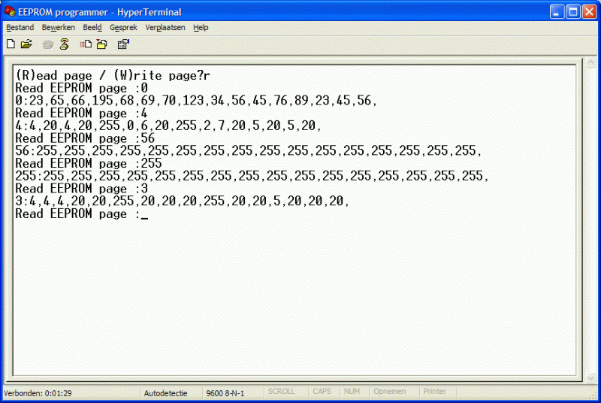601x403 pixels.
Task: Click the data line starting with '255:255'
Action: pyautogui.click(x=252, y=177)
